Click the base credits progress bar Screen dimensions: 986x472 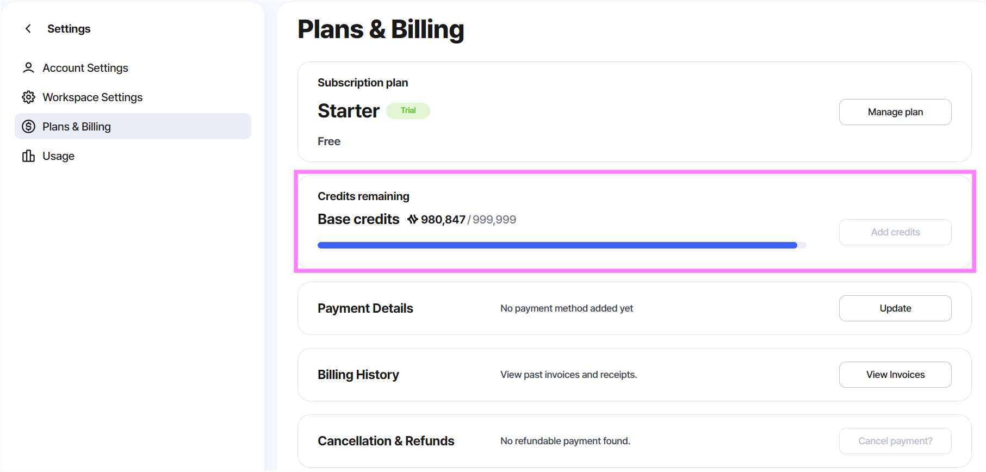[x=562, y=245]
